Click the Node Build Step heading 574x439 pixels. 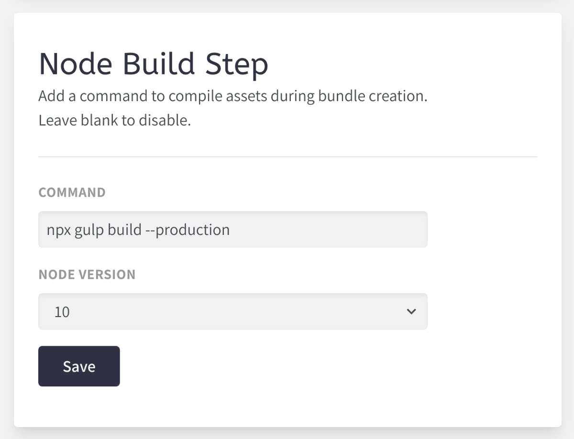(153, 64)
